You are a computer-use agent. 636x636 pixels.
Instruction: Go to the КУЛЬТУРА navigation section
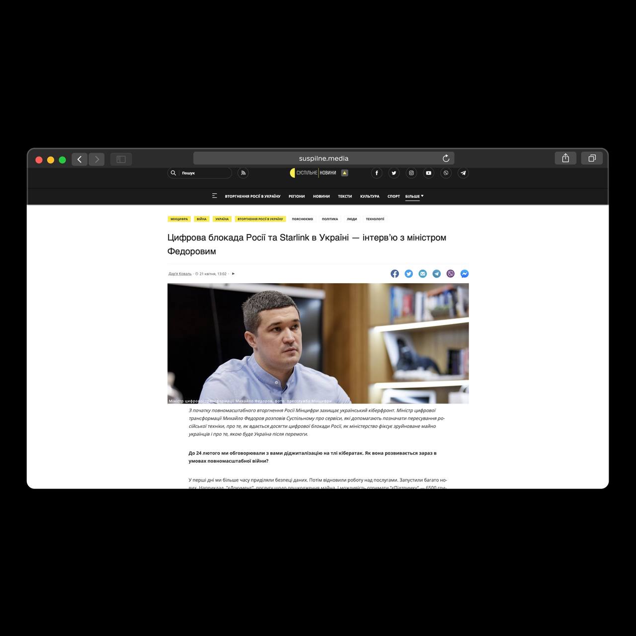(370, 196)
